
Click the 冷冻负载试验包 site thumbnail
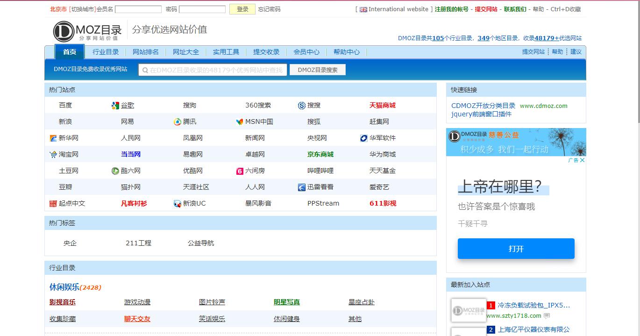469,310
